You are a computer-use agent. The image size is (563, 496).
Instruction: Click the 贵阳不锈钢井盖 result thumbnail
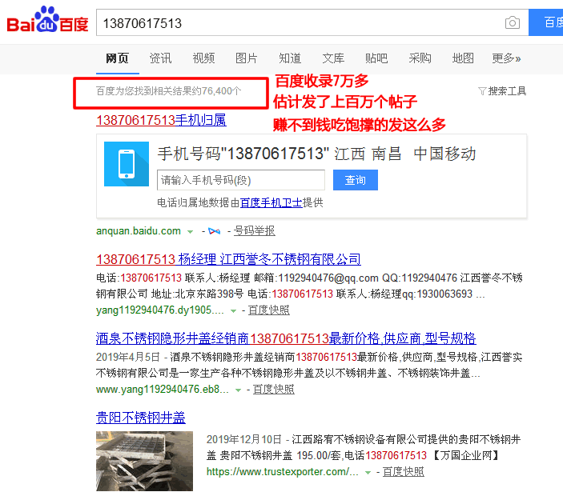(144, 461)
